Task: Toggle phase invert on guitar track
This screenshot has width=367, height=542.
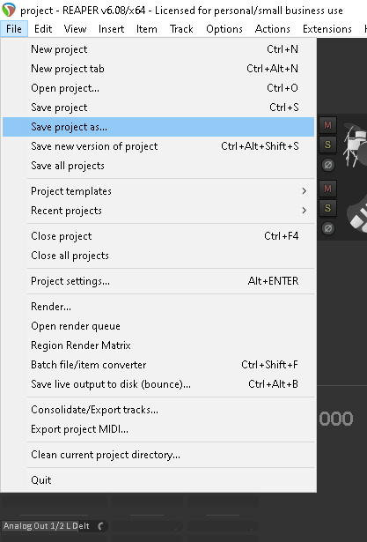Action: click(x=328, y=228)
